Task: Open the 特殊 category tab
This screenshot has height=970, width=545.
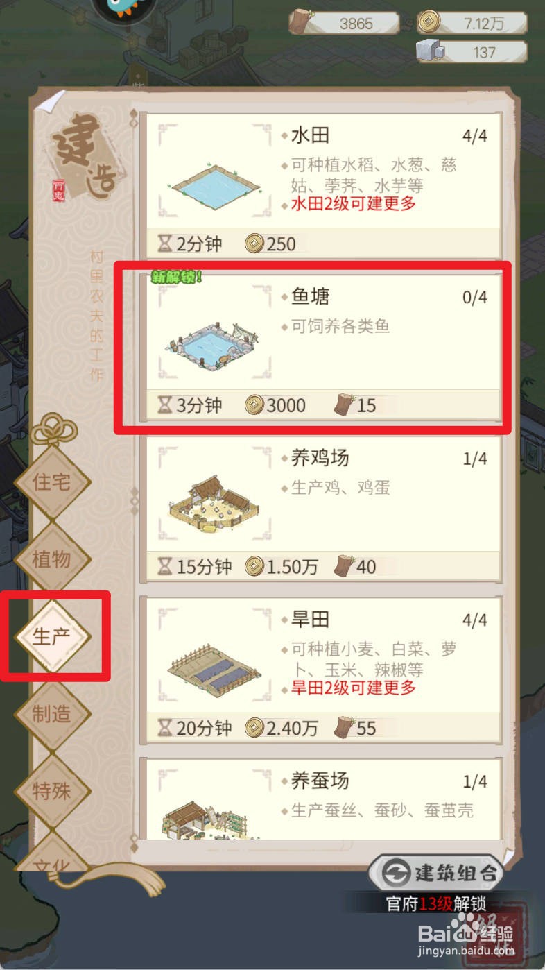Action: click(x=52, y=790)
